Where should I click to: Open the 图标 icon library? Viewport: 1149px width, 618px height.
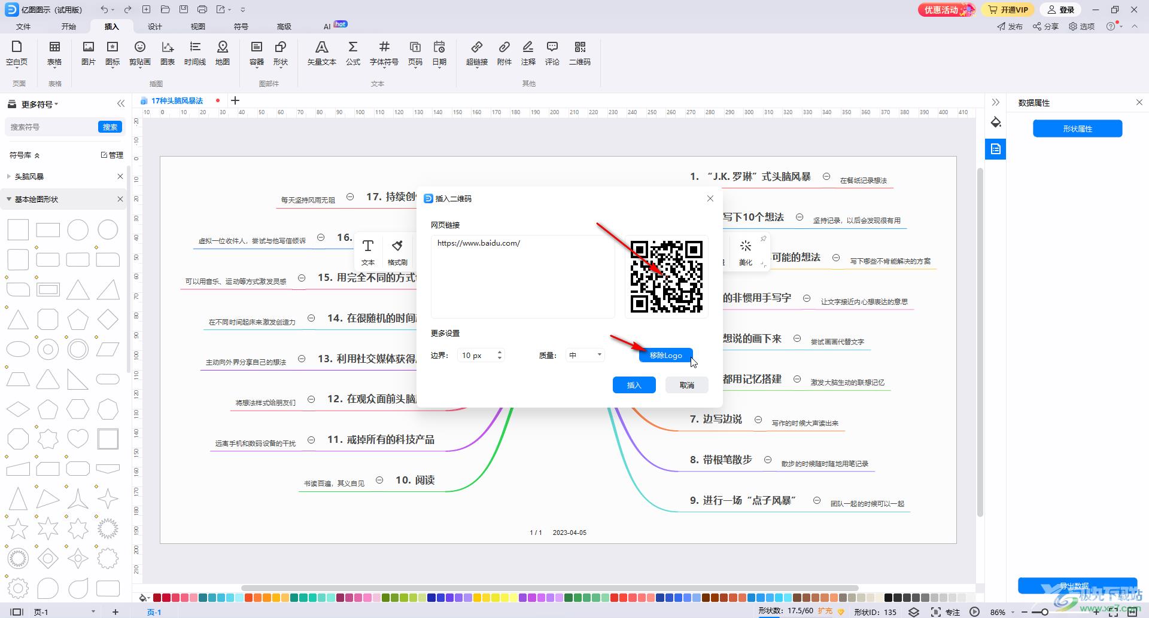click(113, 53)
